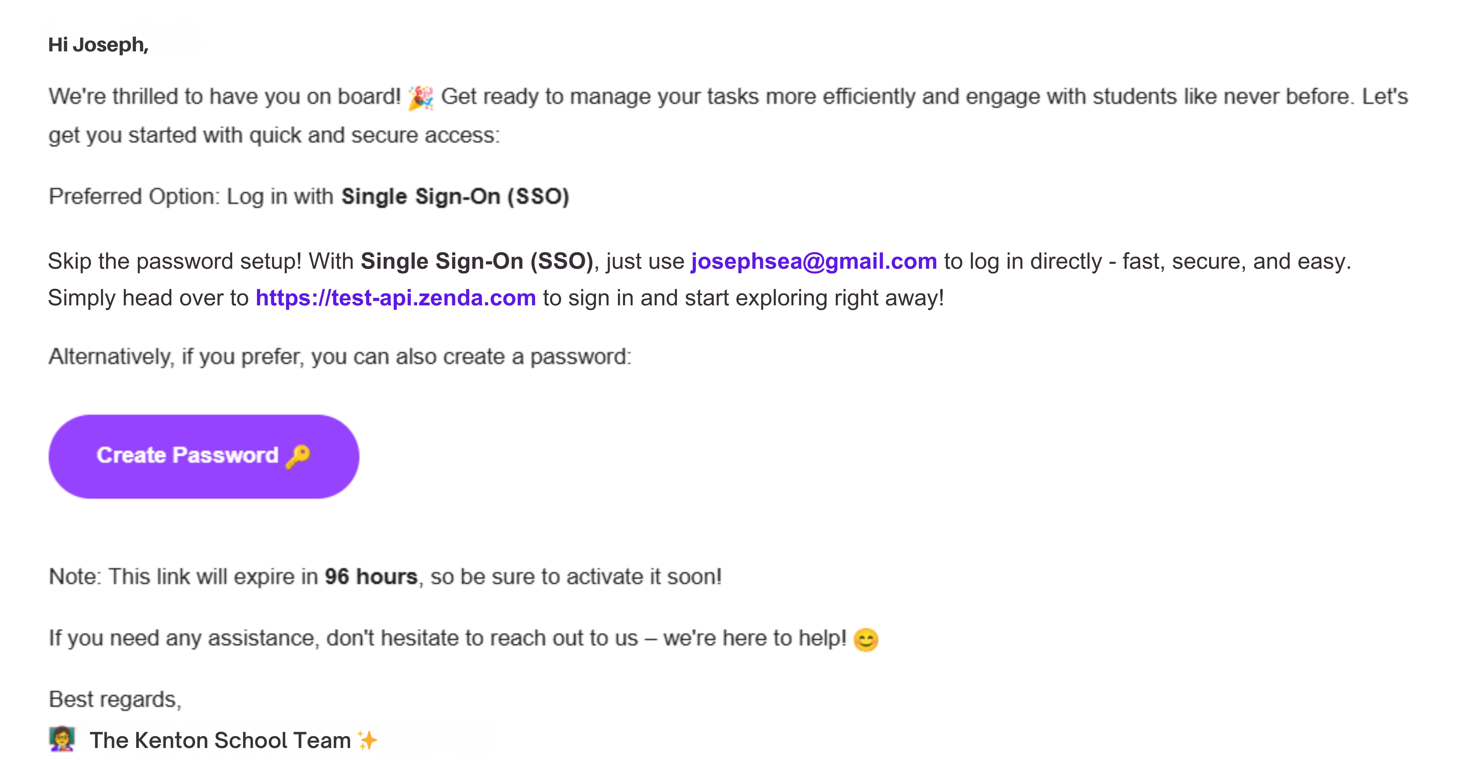This screenshot has height=779, width=1477.
Task: Click the teacher emoji beside the signature
Action: [x=62, y=739]
